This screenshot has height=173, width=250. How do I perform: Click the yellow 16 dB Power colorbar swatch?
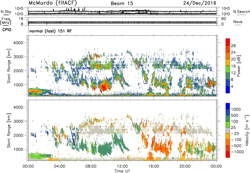tap(228, 62)
